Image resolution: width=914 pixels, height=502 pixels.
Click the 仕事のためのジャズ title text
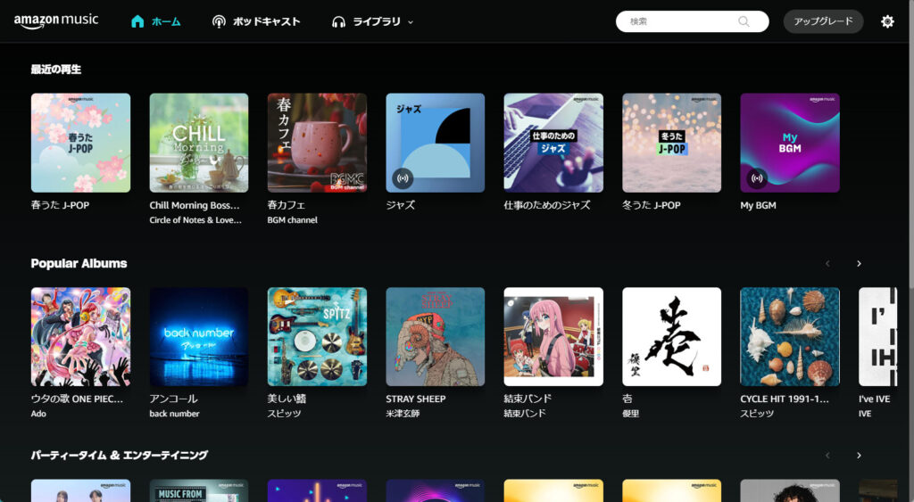pyautogui.click(x=547, y=205)
